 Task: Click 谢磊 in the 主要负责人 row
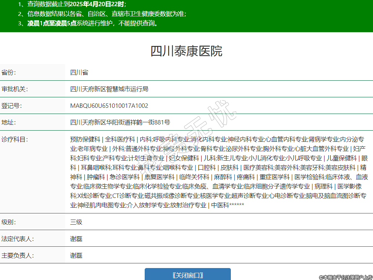pyautogui.click(x=76, y=255)
